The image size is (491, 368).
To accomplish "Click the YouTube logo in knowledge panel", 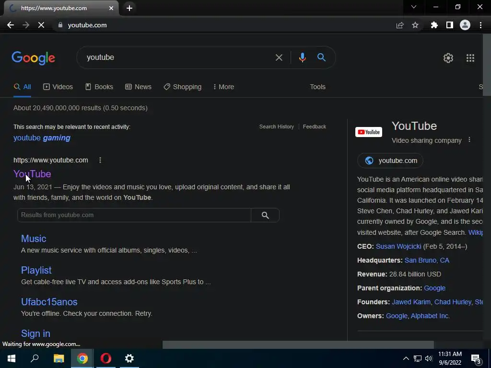I will [x=369, y=132].
